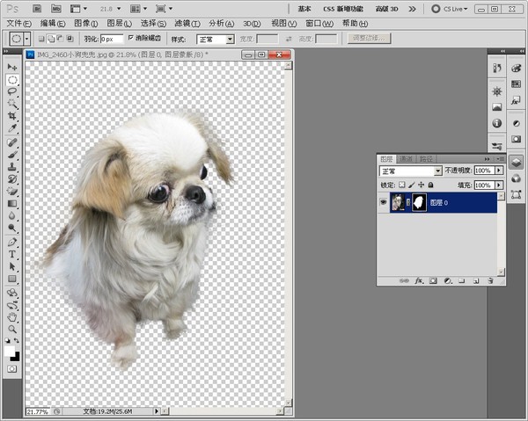Switch to CS5 新增功能 workspace
Screen dimensions: 528x421
343,9
